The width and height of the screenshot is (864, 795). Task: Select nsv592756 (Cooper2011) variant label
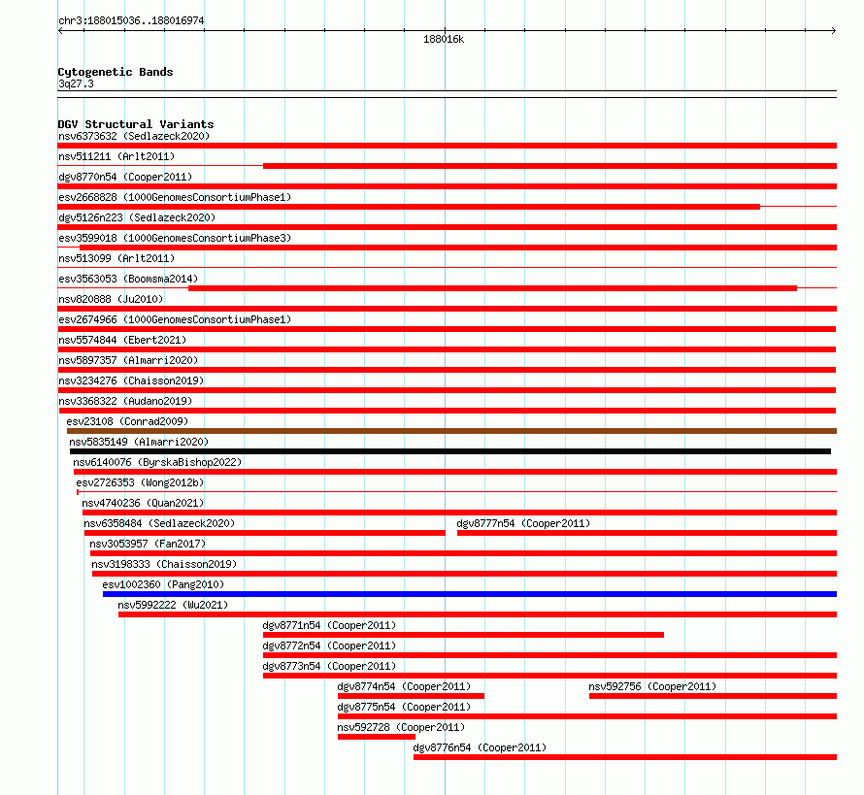(x=652, y=686)
